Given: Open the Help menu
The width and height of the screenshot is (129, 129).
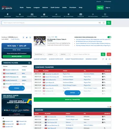Looking at the screenshot, I should (x=81, y=7).
